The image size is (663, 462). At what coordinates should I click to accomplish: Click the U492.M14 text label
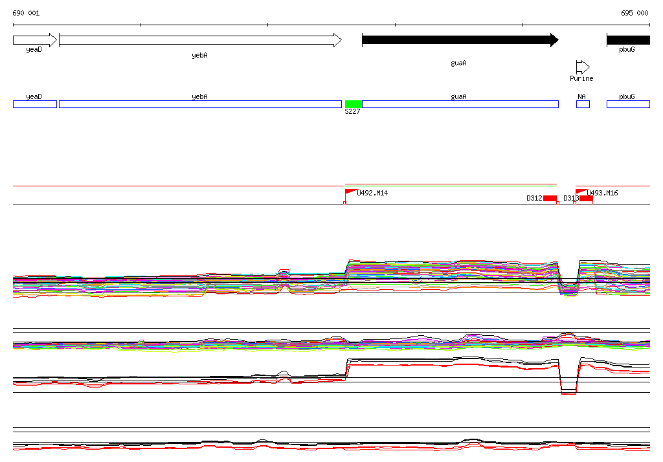pos(372,193)
